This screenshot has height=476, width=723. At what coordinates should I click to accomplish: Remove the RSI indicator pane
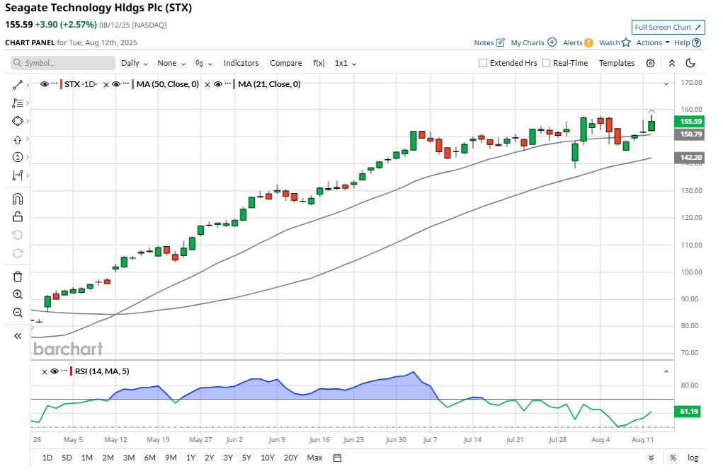tap(45, 372)
